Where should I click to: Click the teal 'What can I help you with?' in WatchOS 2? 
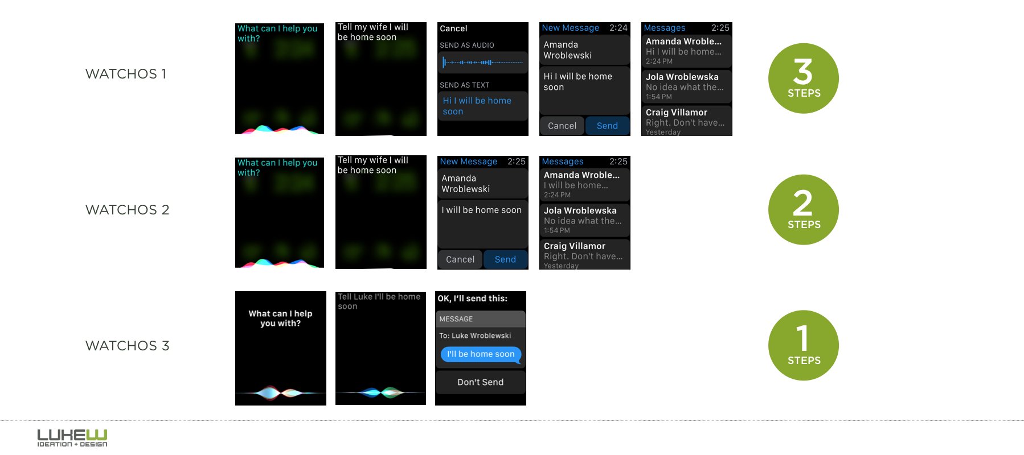pos(277,168)
